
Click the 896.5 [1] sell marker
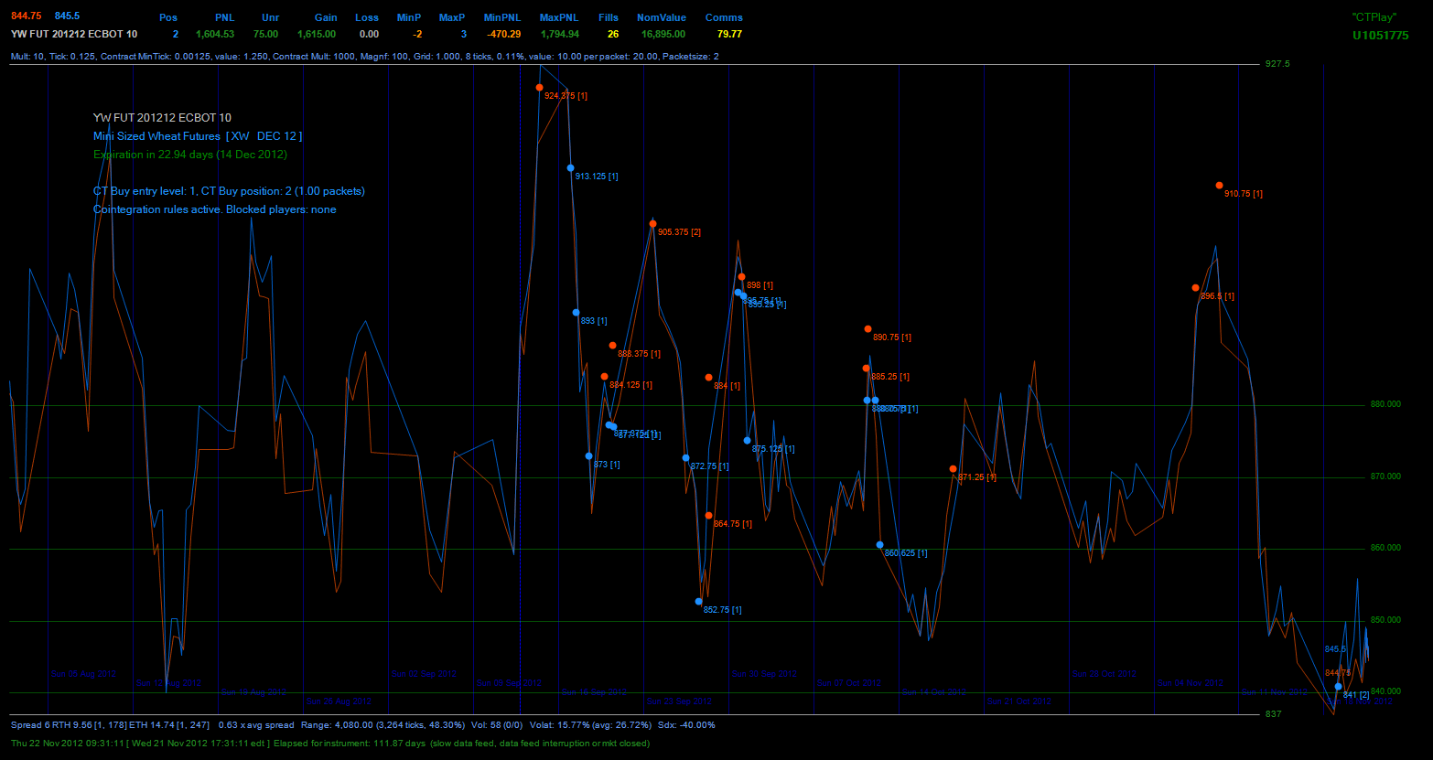click(x=1195, y=288)
